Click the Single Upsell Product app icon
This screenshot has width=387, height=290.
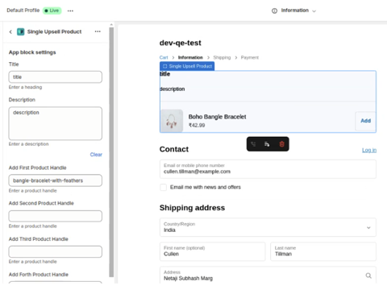pos(21,31)
